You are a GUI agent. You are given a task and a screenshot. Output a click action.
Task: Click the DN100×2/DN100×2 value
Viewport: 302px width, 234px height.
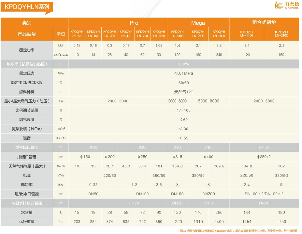point(264,194)
